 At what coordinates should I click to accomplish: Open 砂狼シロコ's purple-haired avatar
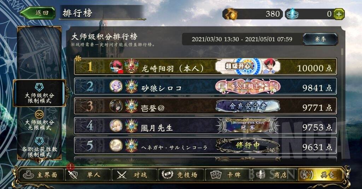(116, 87)
